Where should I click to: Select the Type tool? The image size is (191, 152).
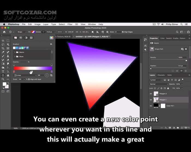pos(3,71)
